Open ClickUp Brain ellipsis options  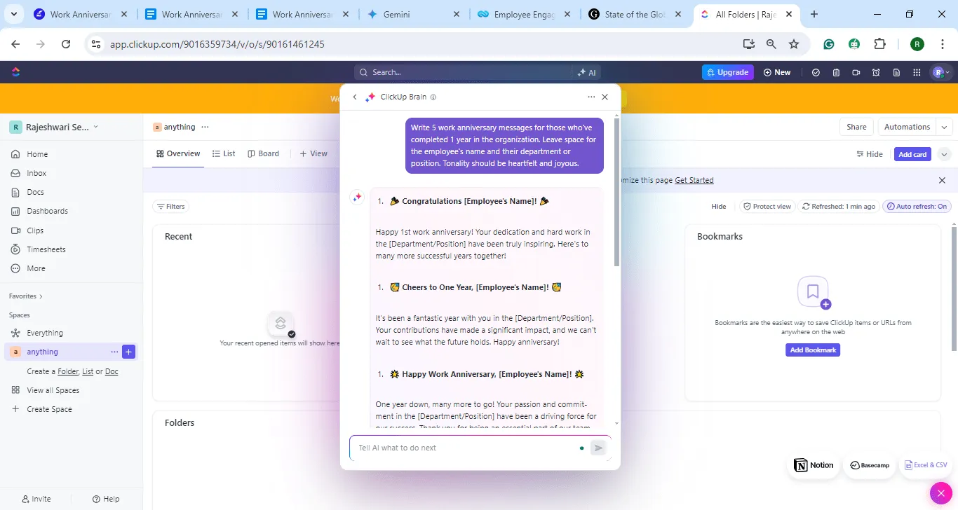(x=591, y=97)
